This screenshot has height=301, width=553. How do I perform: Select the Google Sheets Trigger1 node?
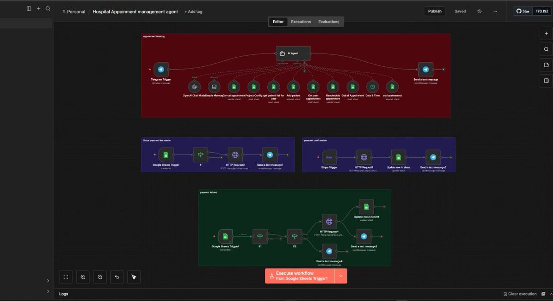coord(225,236)
